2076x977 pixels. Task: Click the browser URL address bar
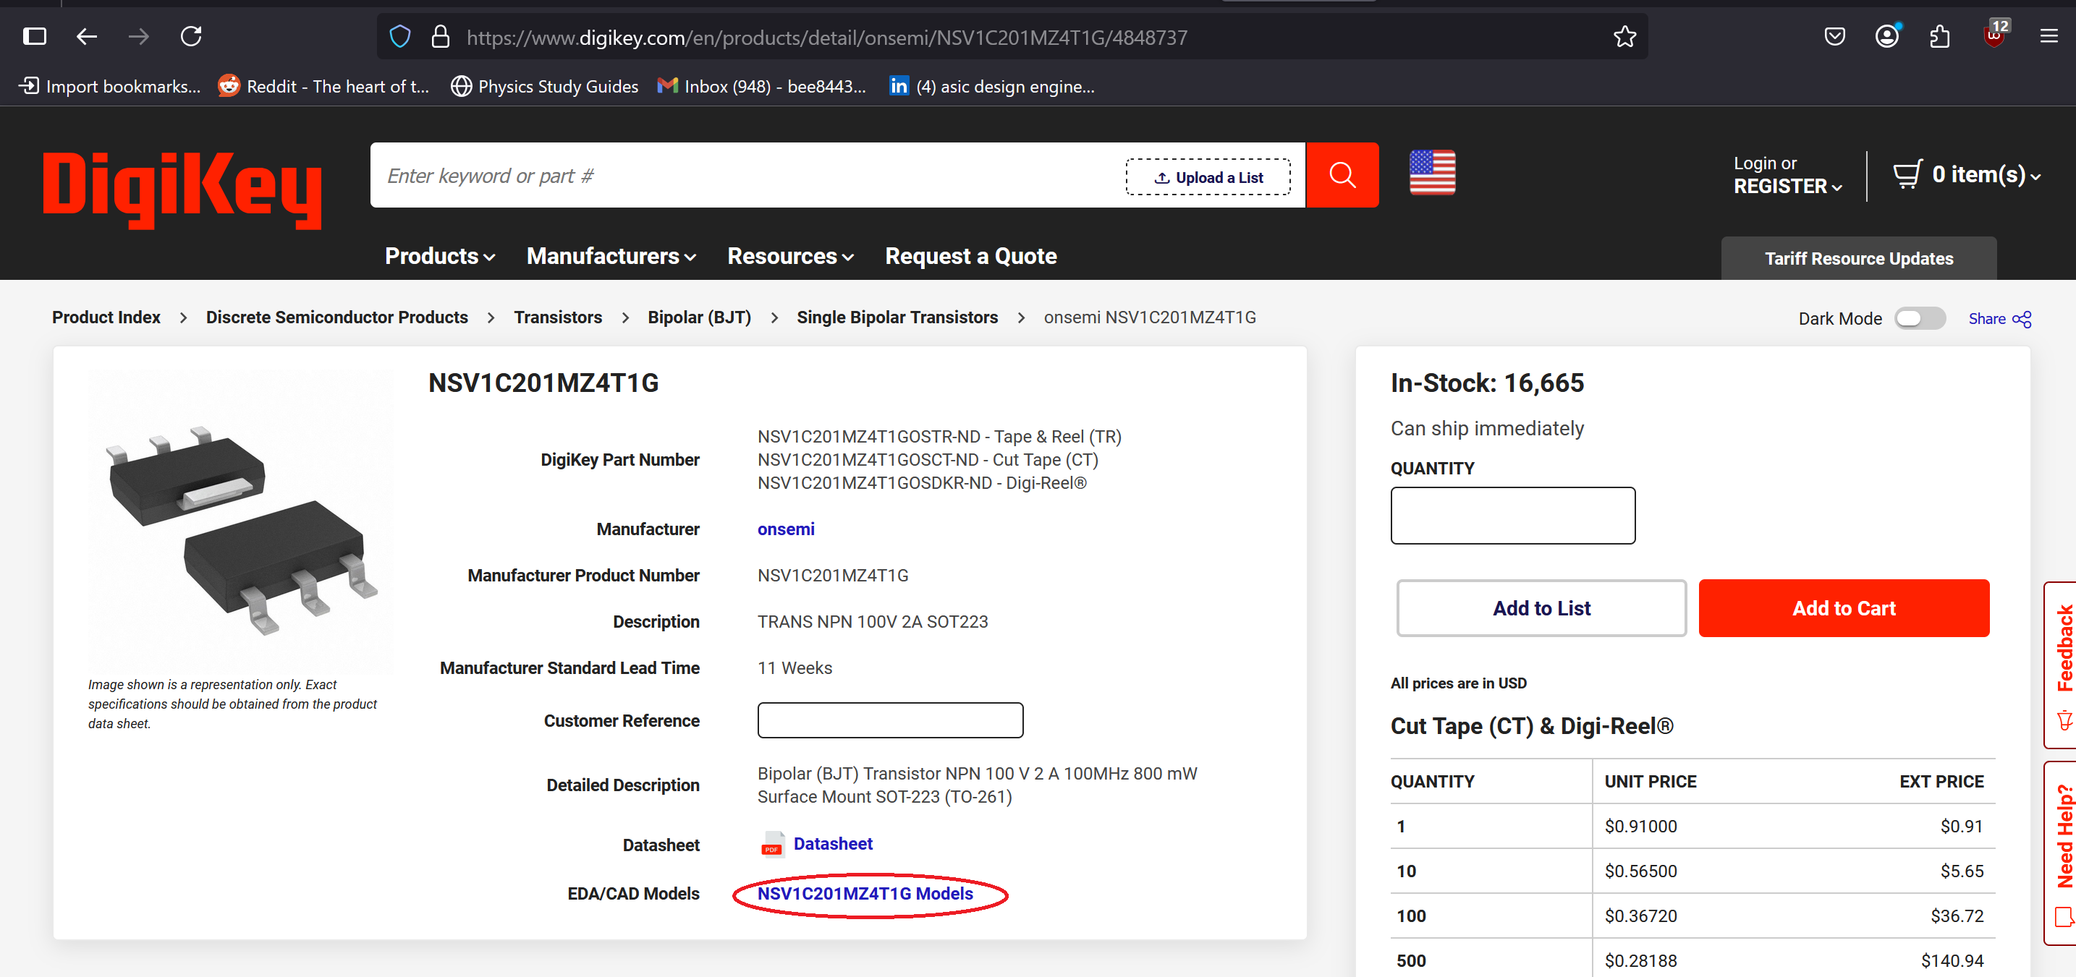click(x=1012, y=37)
